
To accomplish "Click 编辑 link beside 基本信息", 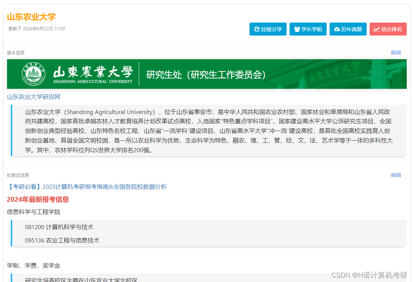I will click(x=396, y=53).
